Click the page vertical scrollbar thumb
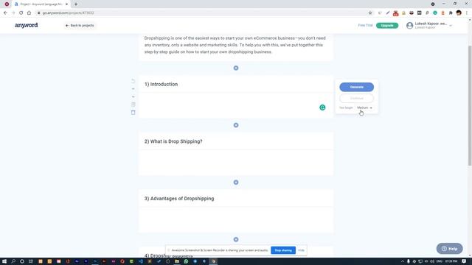The height and width of the screenshot is (265, 472). (470, 105)
